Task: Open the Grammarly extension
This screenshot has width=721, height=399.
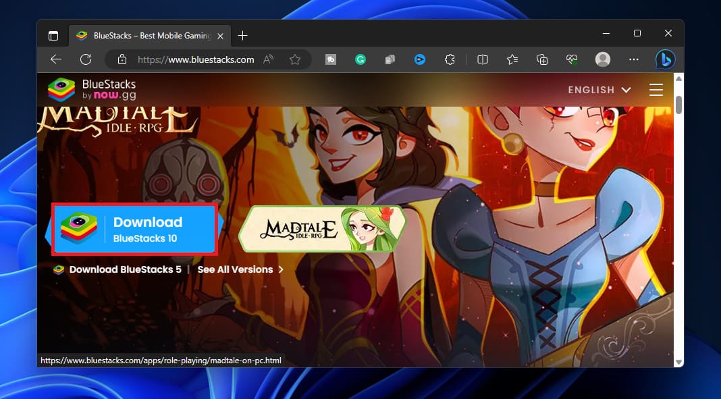Action: 360,59
